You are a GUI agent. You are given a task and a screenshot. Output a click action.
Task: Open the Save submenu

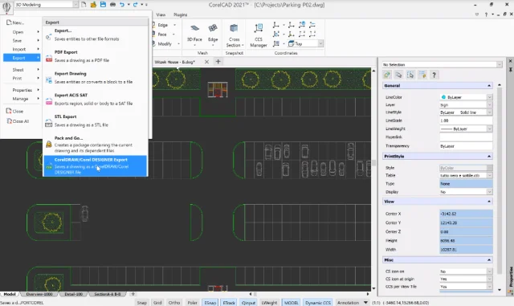[22, 41]
